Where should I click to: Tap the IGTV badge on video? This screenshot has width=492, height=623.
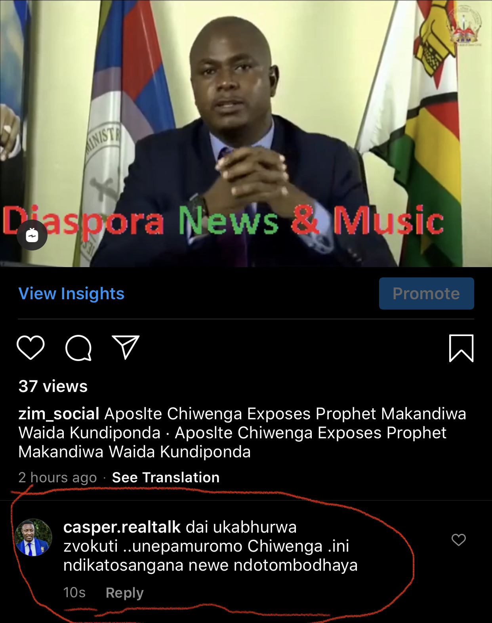pyautogui.click(x=32, y=235)
